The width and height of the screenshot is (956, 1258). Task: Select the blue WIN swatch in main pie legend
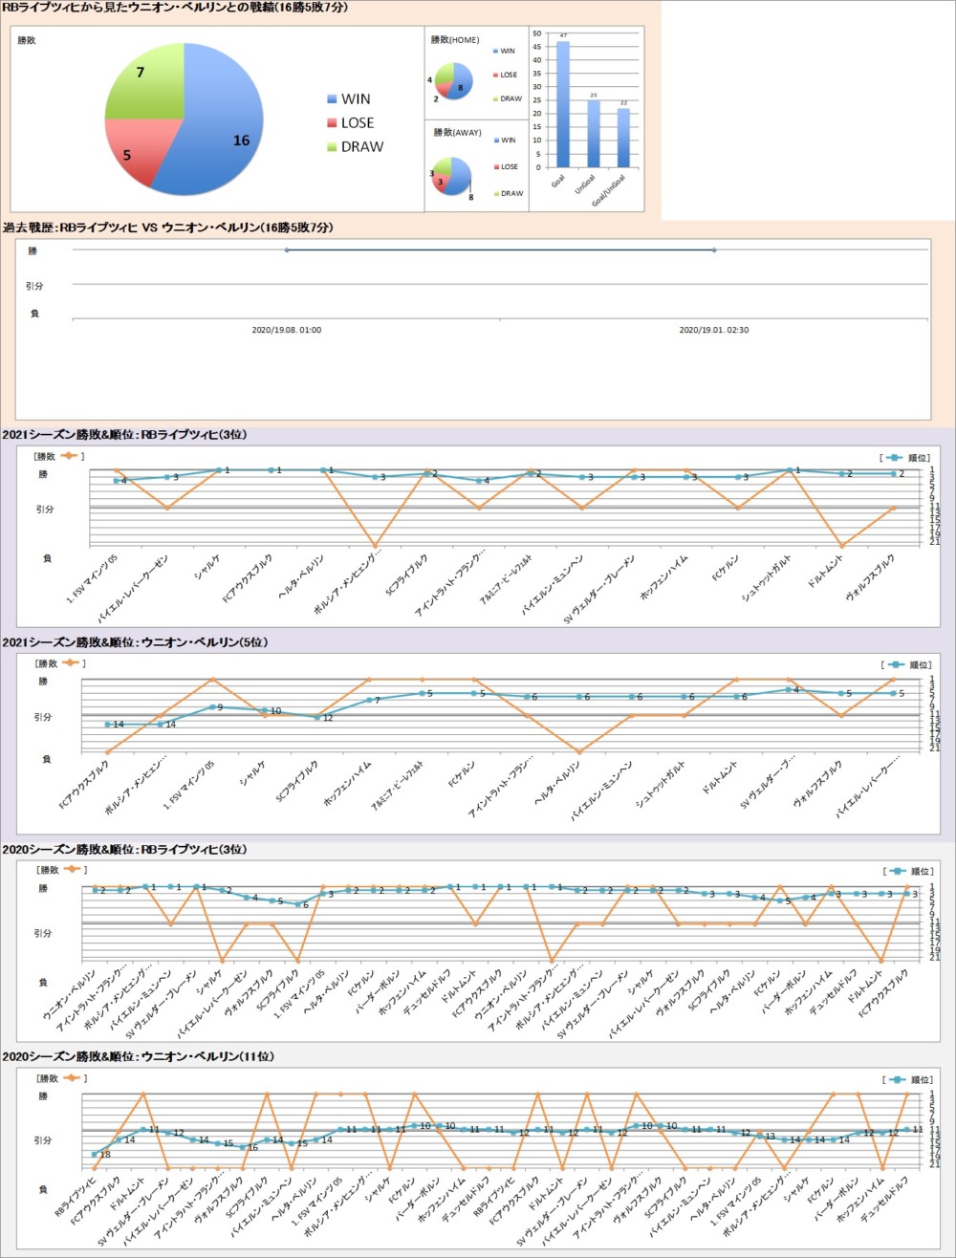tap(332, 99)
